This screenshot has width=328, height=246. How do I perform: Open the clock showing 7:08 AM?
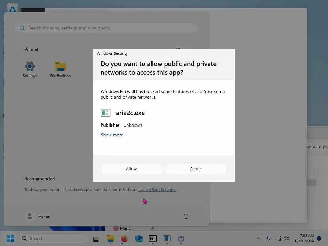tap(304, 238)
